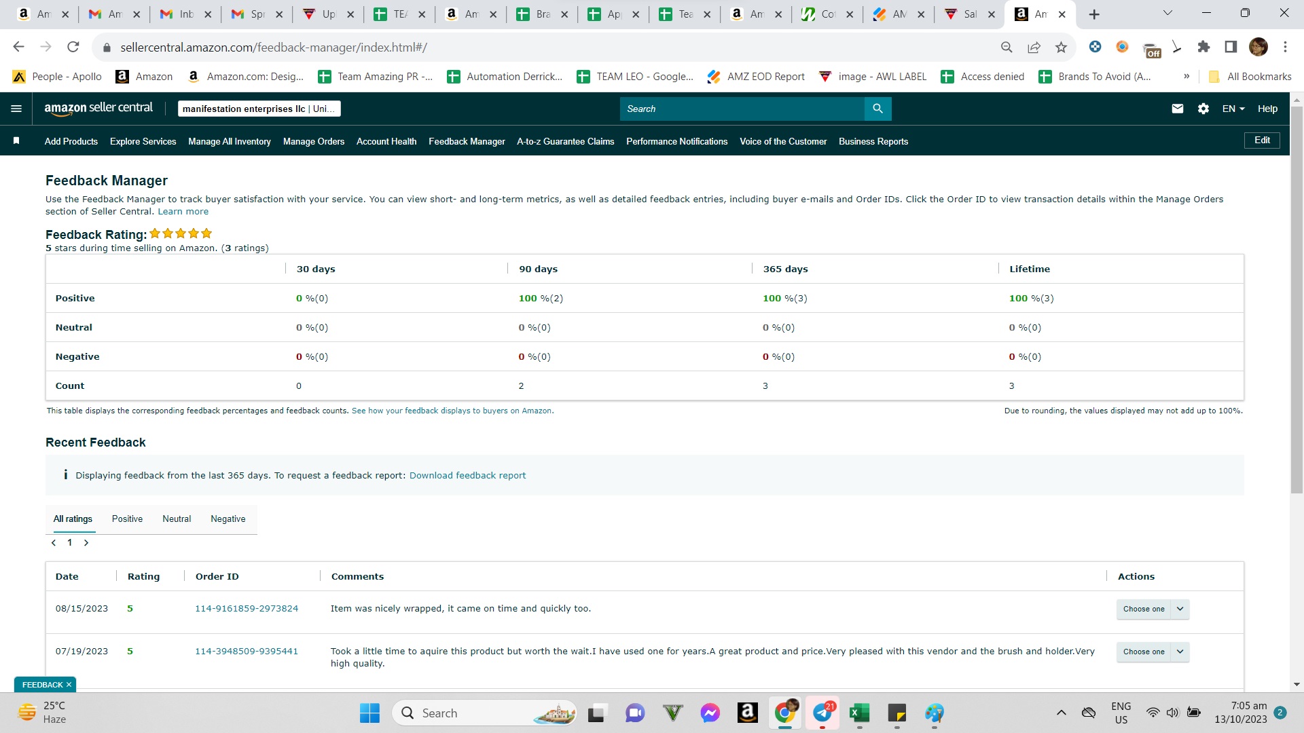Open the Chrome profile avatar

coord(1258,47)
